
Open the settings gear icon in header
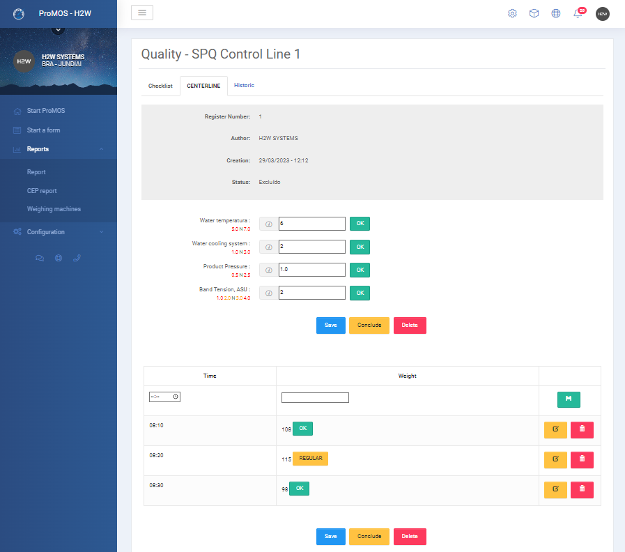pyautogui.click(x=512, y=13)
